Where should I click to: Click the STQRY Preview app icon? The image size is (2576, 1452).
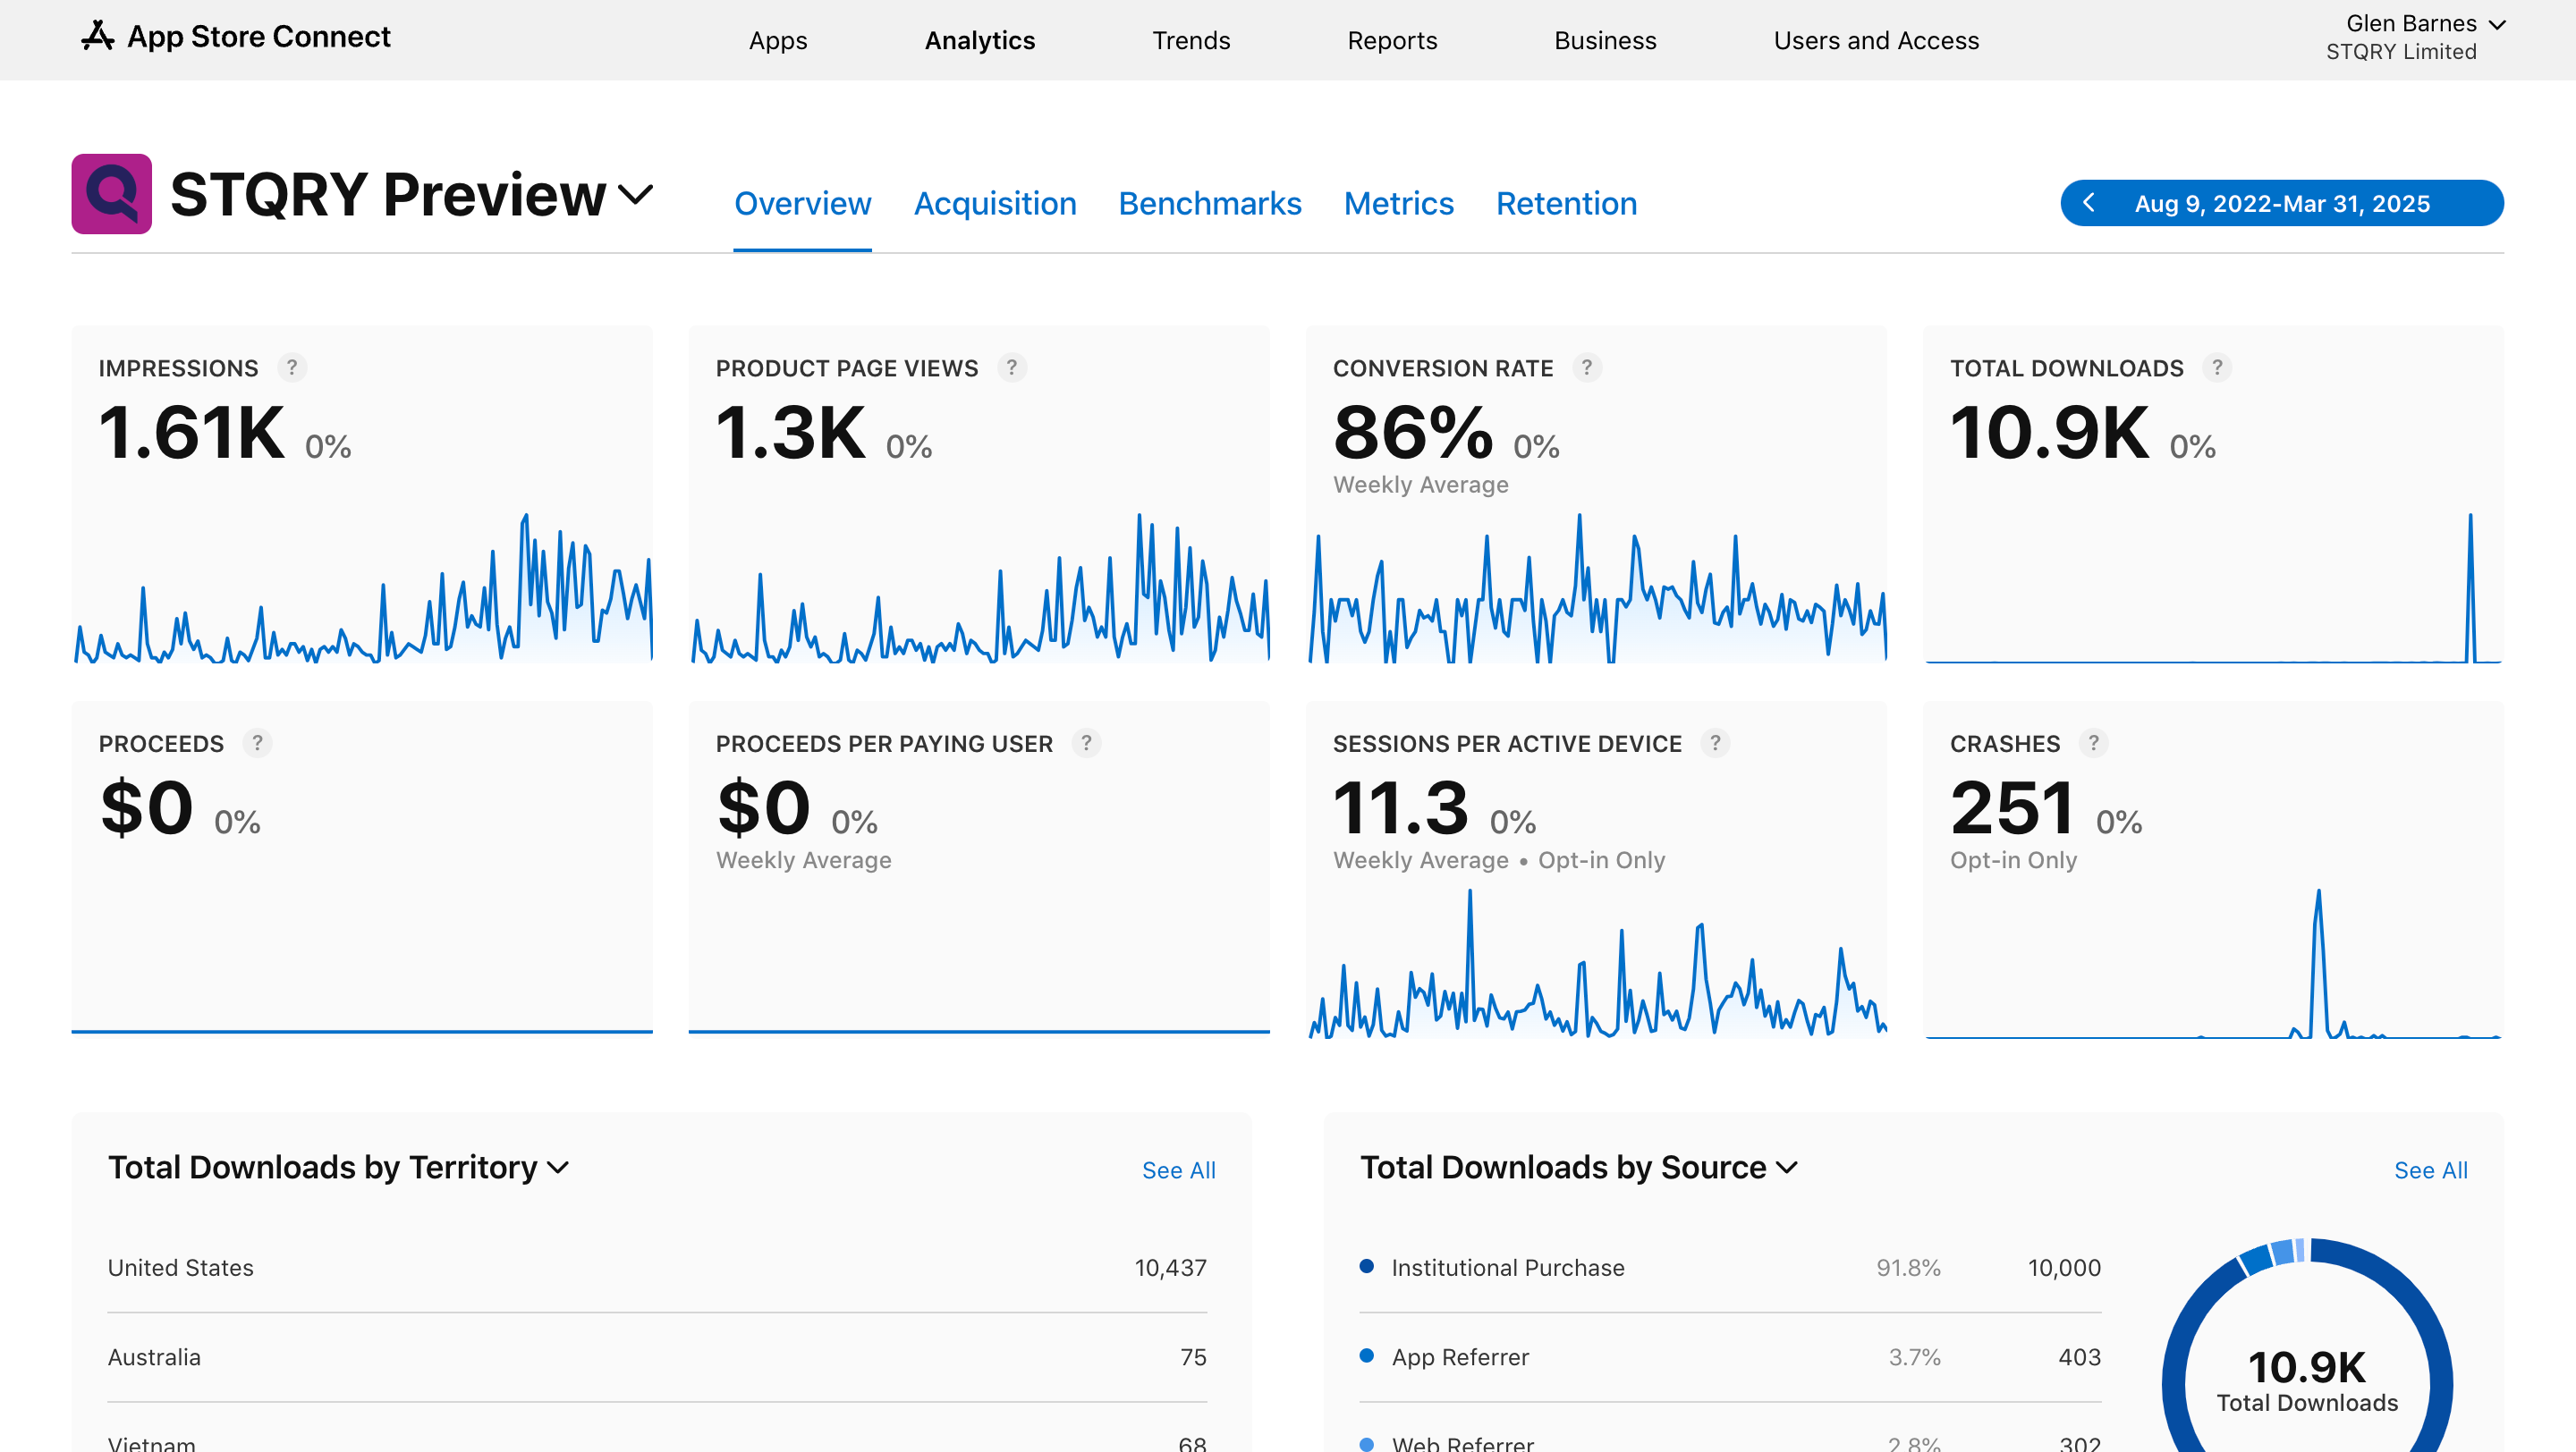(x=111, y=194)
